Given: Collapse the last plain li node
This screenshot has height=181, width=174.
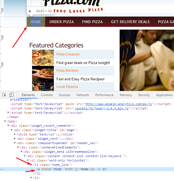Looking at the screenshot, I should [x=31, y=178].
